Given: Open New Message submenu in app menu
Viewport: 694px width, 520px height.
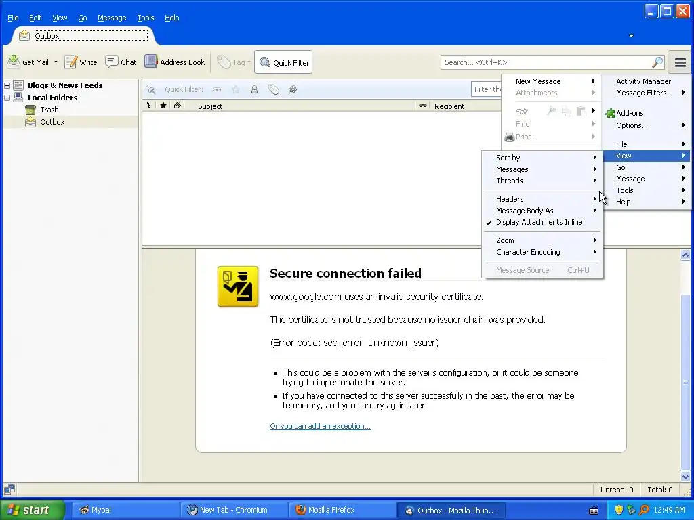Looking at the screenshot, I should point(552,81).
